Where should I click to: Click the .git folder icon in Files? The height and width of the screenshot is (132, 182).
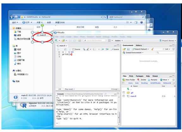coord(128,93)
